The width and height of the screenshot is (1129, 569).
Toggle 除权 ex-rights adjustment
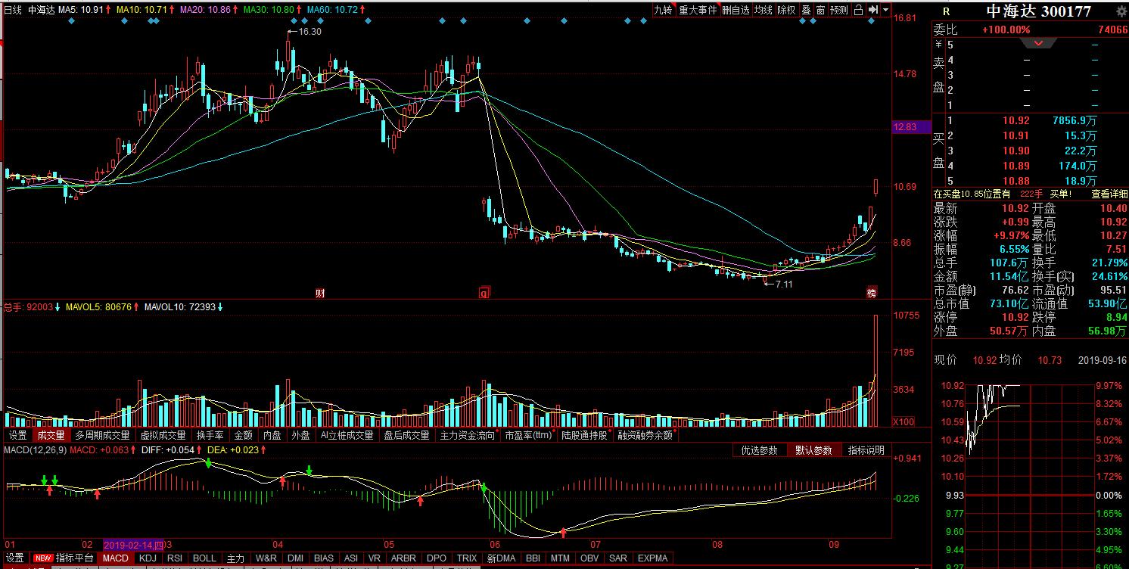[787, 10]
